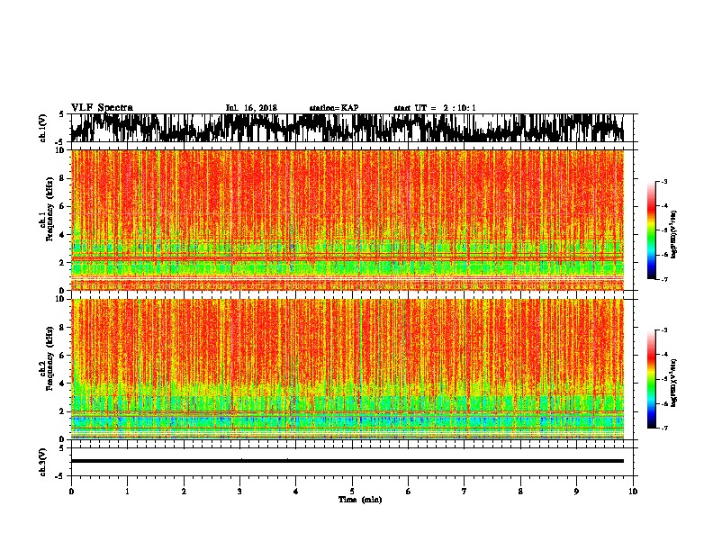713x551 pixels.
Task: Select the date label Jul 16, 2018
Action: tap(251, 108)
